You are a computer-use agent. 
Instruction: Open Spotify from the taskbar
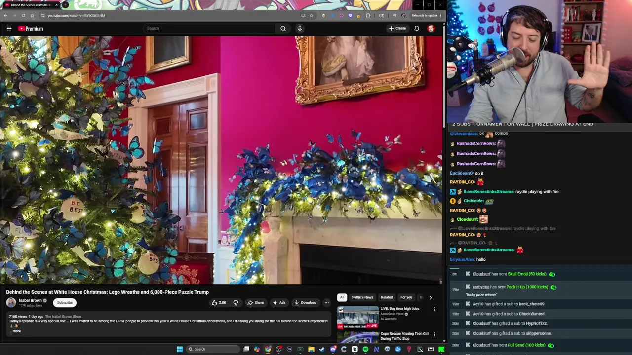[365, 349]
